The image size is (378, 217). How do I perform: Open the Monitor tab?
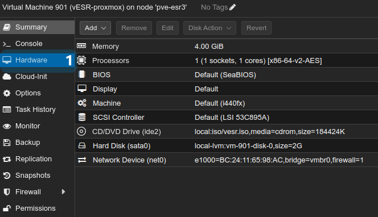(38, 126)
